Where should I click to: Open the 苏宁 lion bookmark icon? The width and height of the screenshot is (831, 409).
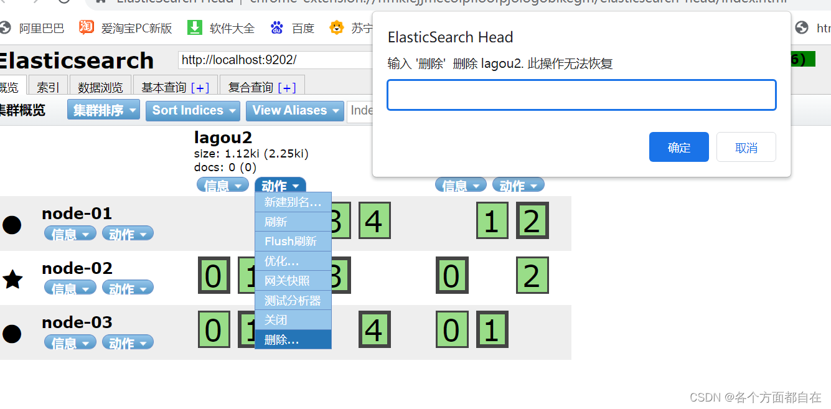click(x=337, y=27)
